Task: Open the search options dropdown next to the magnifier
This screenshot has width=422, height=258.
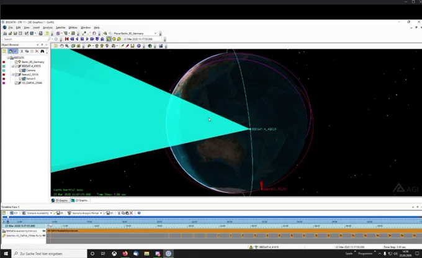Action: click(x=52, y=39)
